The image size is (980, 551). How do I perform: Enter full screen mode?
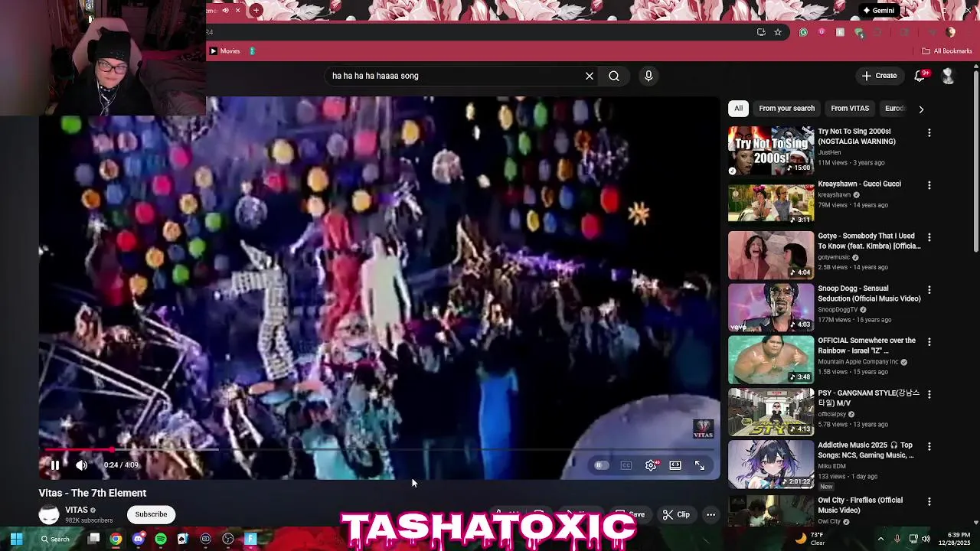coord(700,465)
